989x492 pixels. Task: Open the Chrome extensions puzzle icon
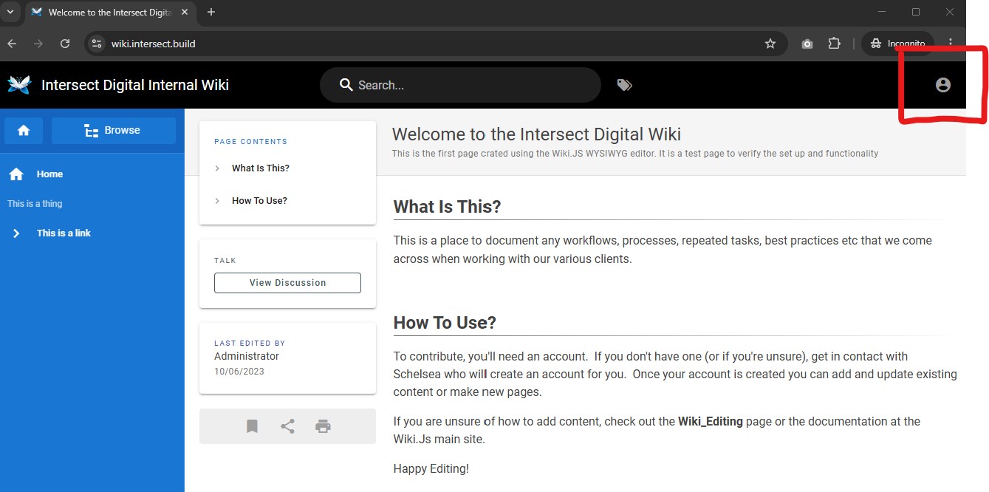834,44
